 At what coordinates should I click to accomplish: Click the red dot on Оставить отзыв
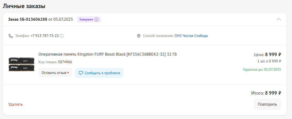pyautogui.click(x=68, y=73)
